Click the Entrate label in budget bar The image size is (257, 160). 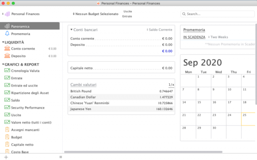[127, 16]
